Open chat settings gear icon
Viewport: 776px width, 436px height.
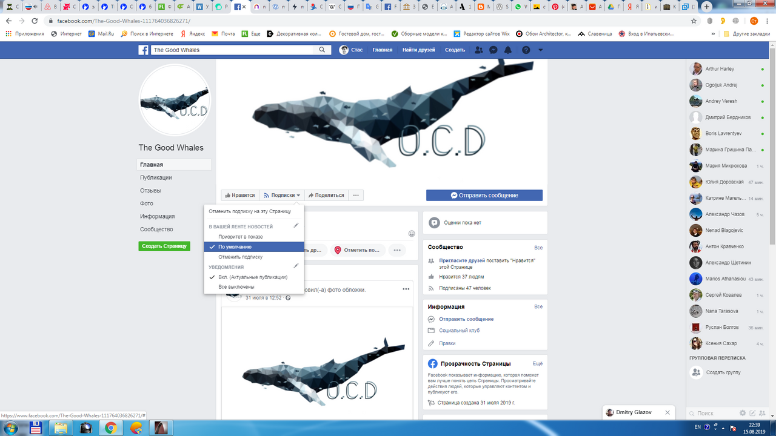coord(743,413)
